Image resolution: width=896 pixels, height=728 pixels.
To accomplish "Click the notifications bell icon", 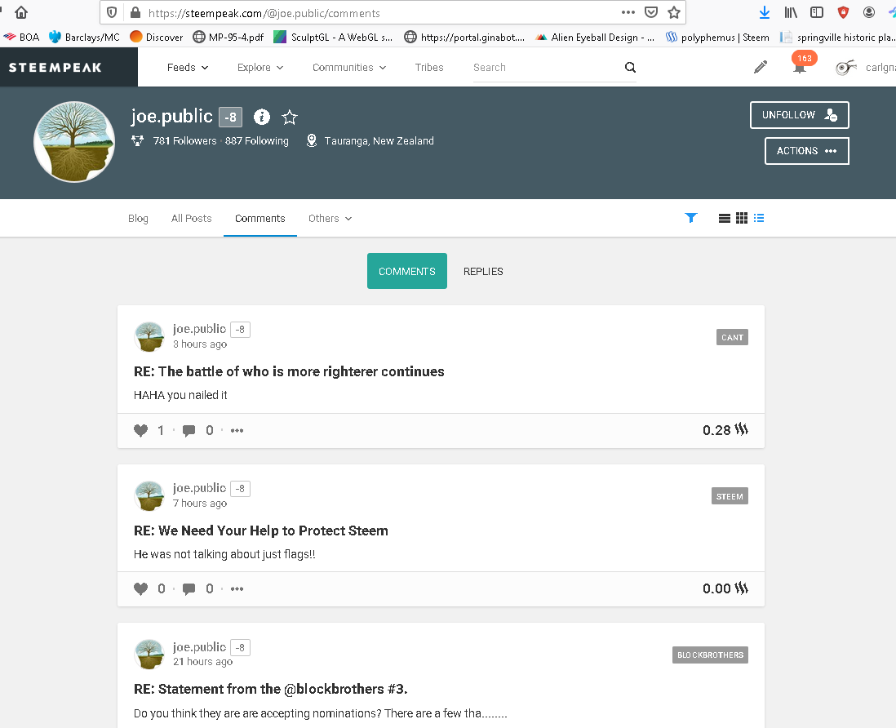I will pyautogui.click(x=800, y=69).
